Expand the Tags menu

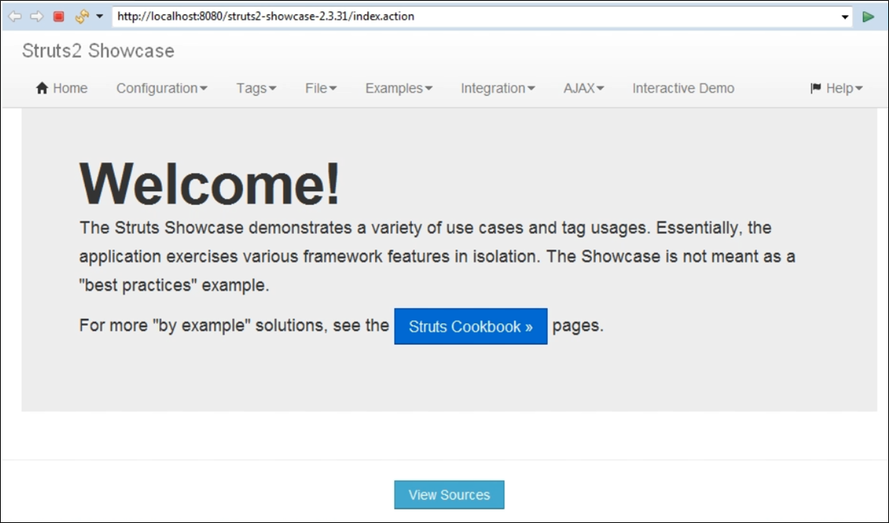coord(256,88)
